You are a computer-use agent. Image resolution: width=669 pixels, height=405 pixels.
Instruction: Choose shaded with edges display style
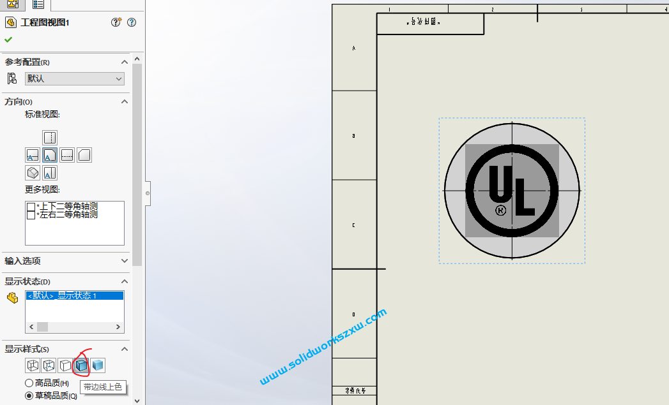(x=82, y=365)
